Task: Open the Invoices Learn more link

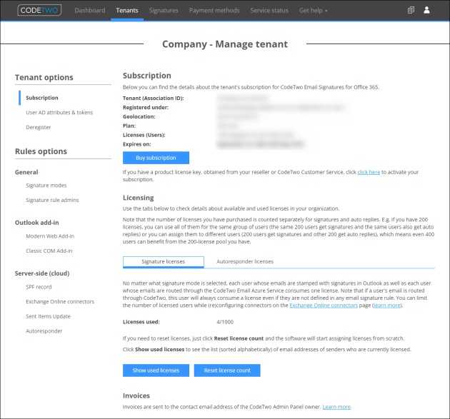Action: [x=336, y=407]
